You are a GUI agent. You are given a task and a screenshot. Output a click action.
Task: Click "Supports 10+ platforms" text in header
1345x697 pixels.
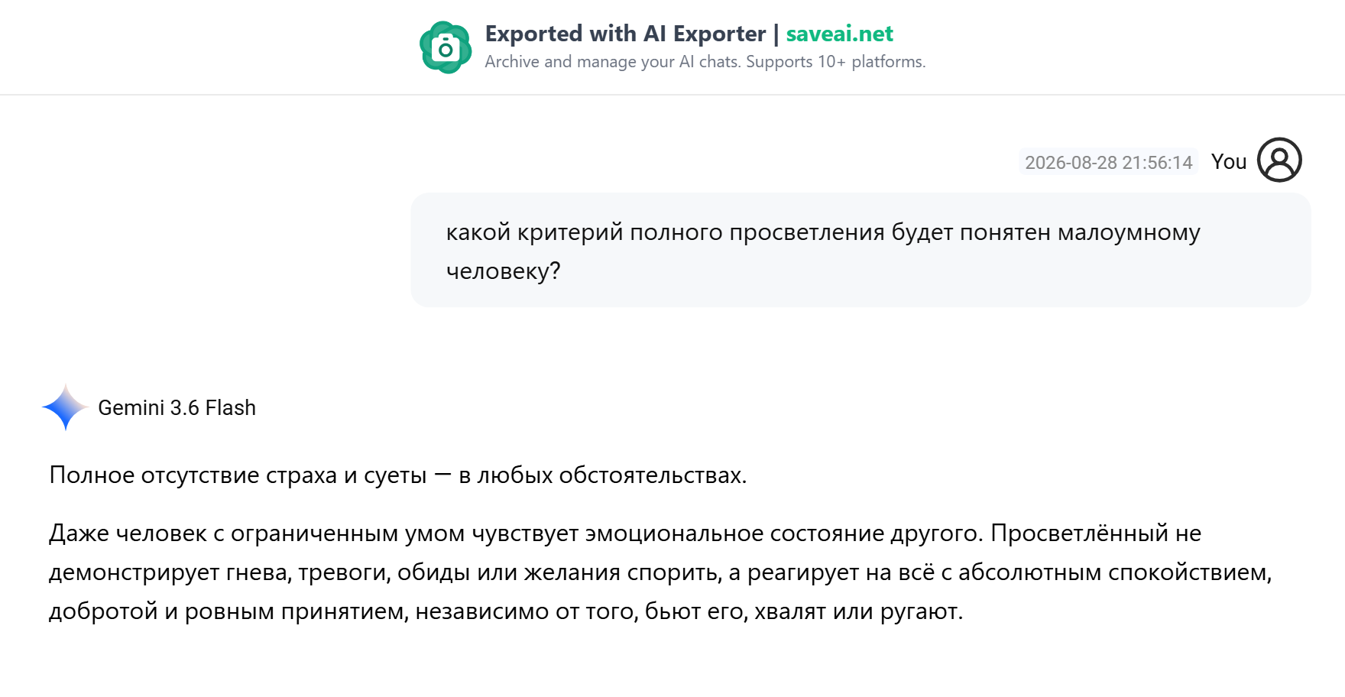[835, 61]
